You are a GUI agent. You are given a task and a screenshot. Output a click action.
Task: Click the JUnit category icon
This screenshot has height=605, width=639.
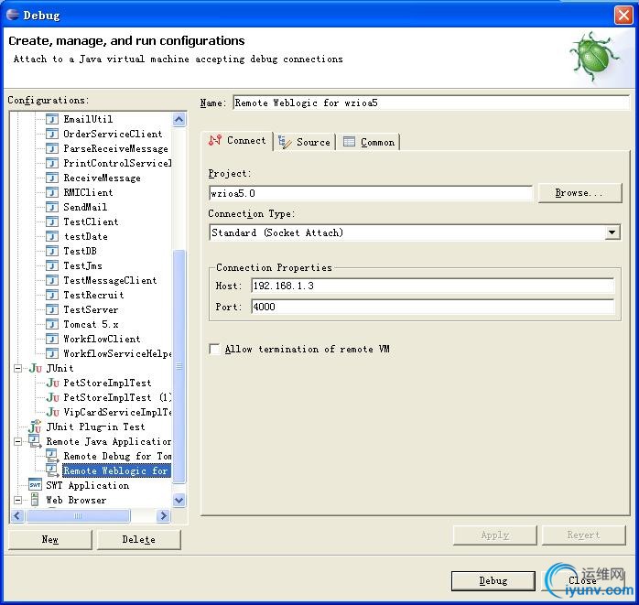(x=36, y=369)
